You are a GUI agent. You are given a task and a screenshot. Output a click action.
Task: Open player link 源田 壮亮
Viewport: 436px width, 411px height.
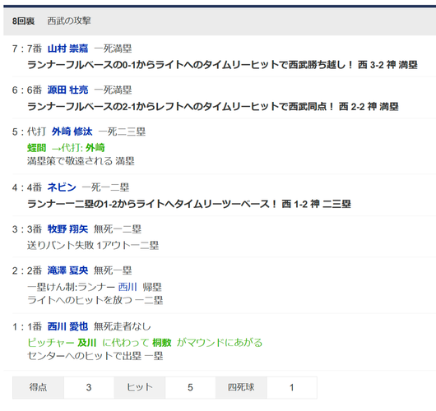click(x=67, y=90)
